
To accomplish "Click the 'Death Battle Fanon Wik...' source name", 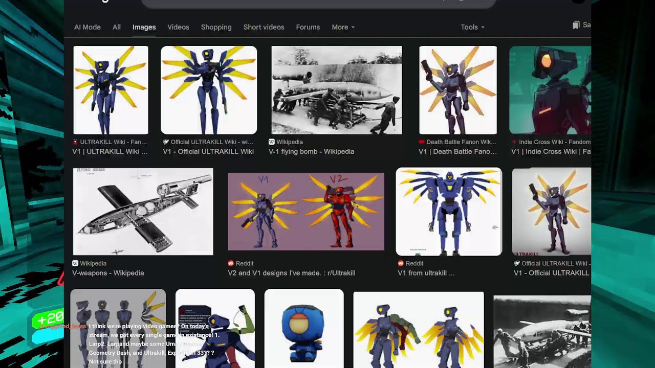I will [x=462, y=142].
